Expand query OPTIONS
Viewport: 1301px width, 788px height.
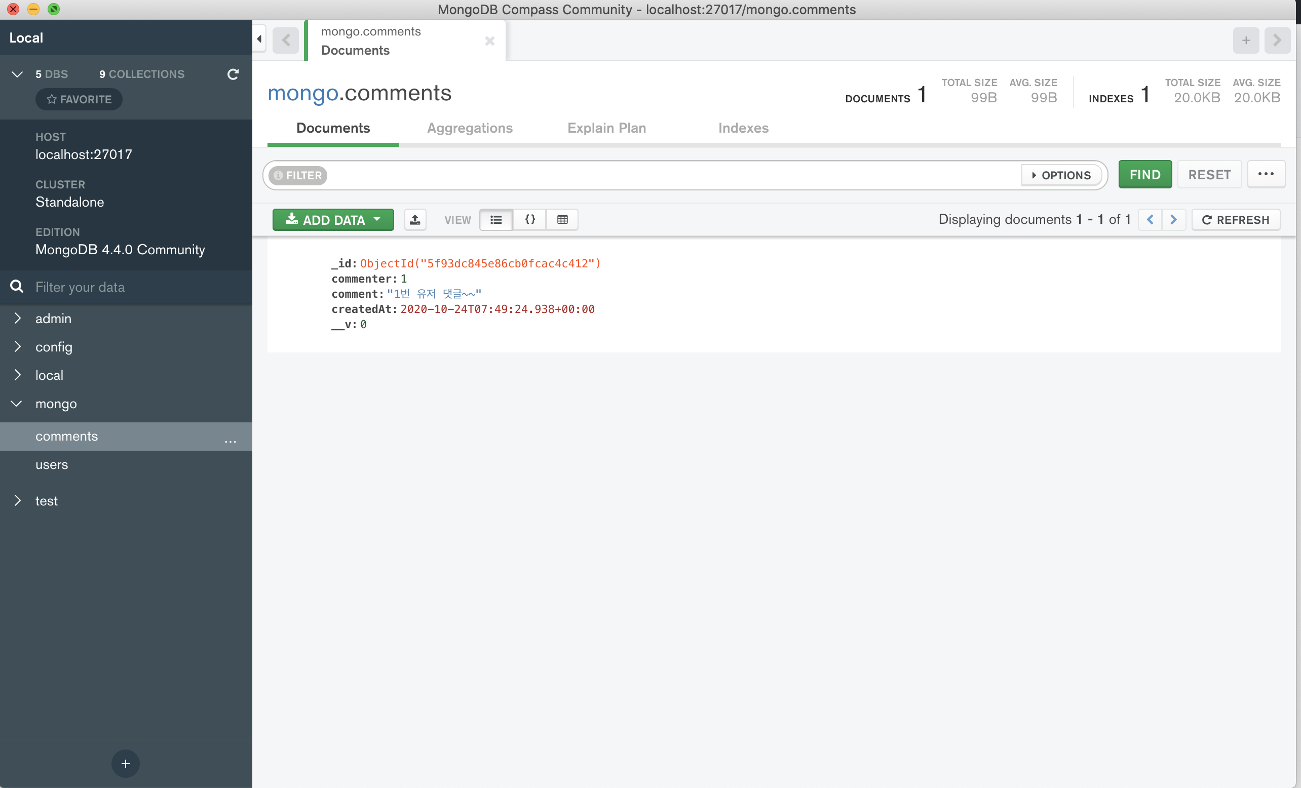point(1061,175)
